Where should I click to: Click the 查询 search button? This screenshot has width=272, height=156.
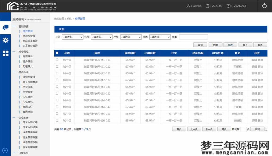click(201, 45)
